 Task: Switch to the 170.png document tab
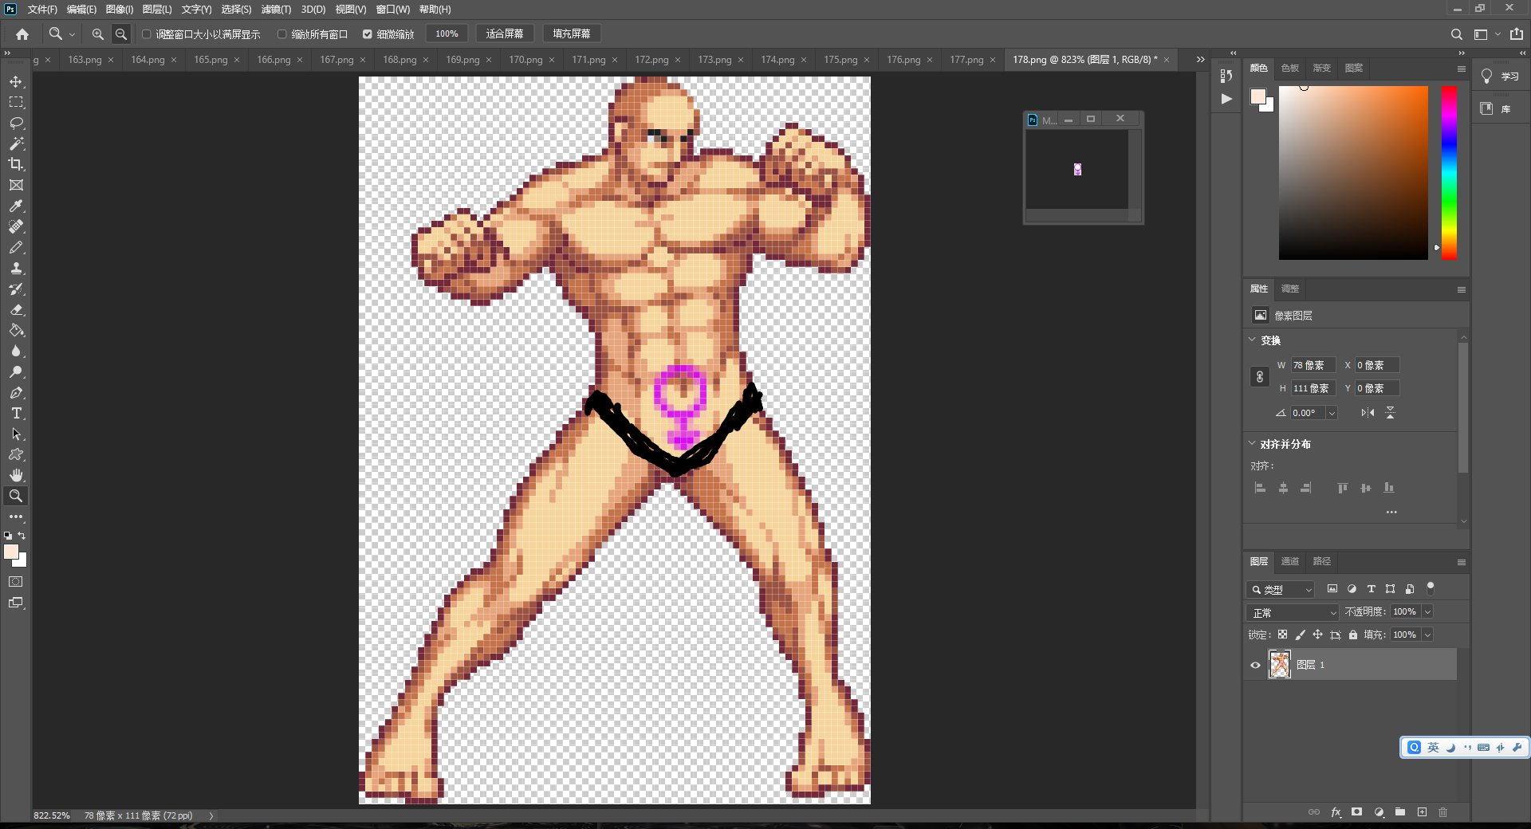pyautogui.click(x=525, y=60)
